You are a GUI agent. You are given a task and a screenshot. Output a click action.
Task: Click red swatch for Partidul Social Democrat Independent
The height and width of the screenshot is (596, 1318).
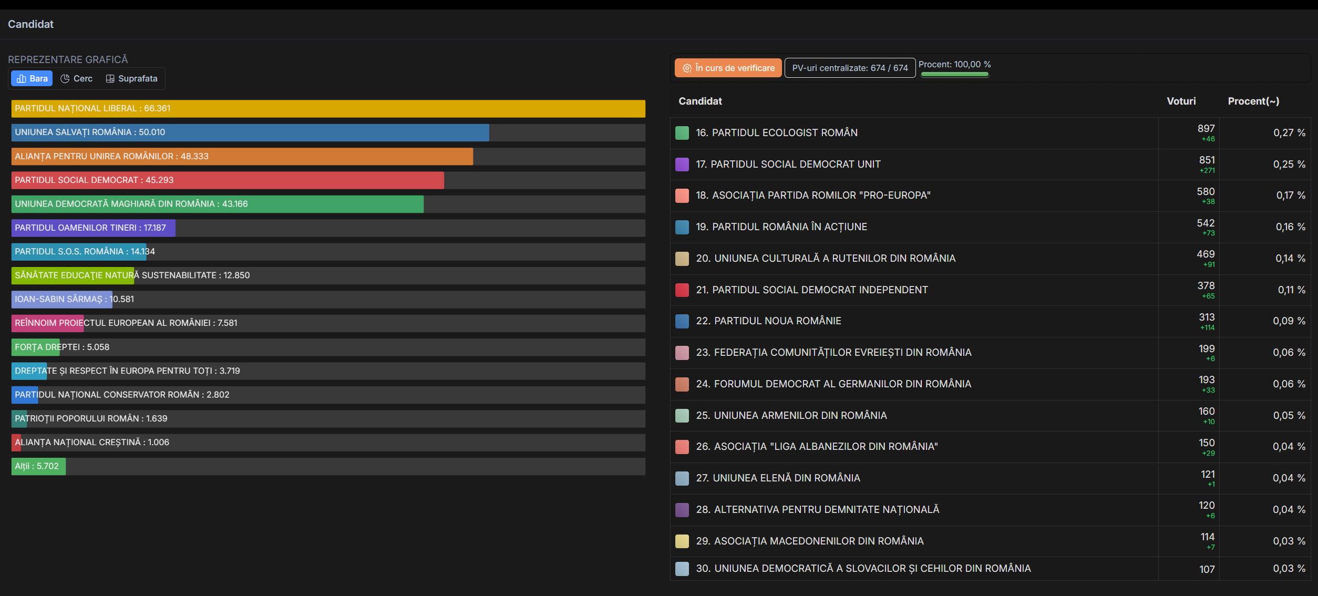click(x=682, y=290)
